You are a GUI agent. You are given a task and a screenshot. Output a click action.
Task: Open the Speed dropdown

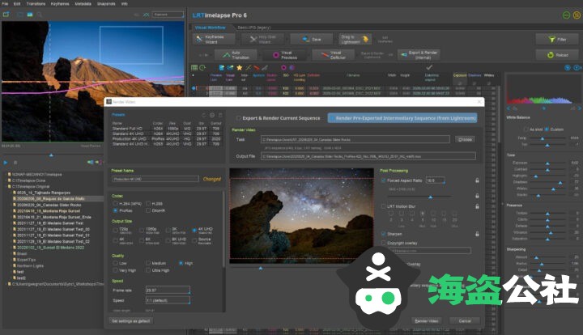point(168,300)
